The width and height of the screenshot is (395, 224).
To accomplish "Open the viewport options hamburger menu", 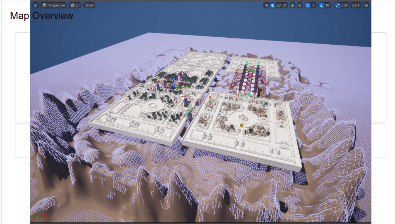I will pos(35,5).
